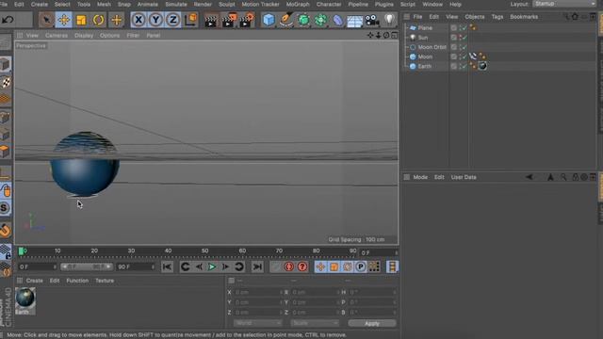This screenshot has width=603, height=339.
Task: Toggle Position keyframe recording icon
Action: [320, 266]
